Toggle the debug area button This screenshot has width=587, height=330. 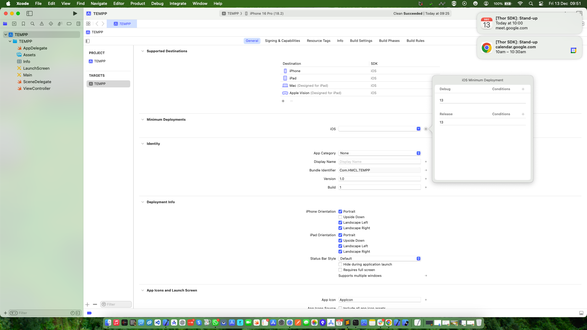581,313
